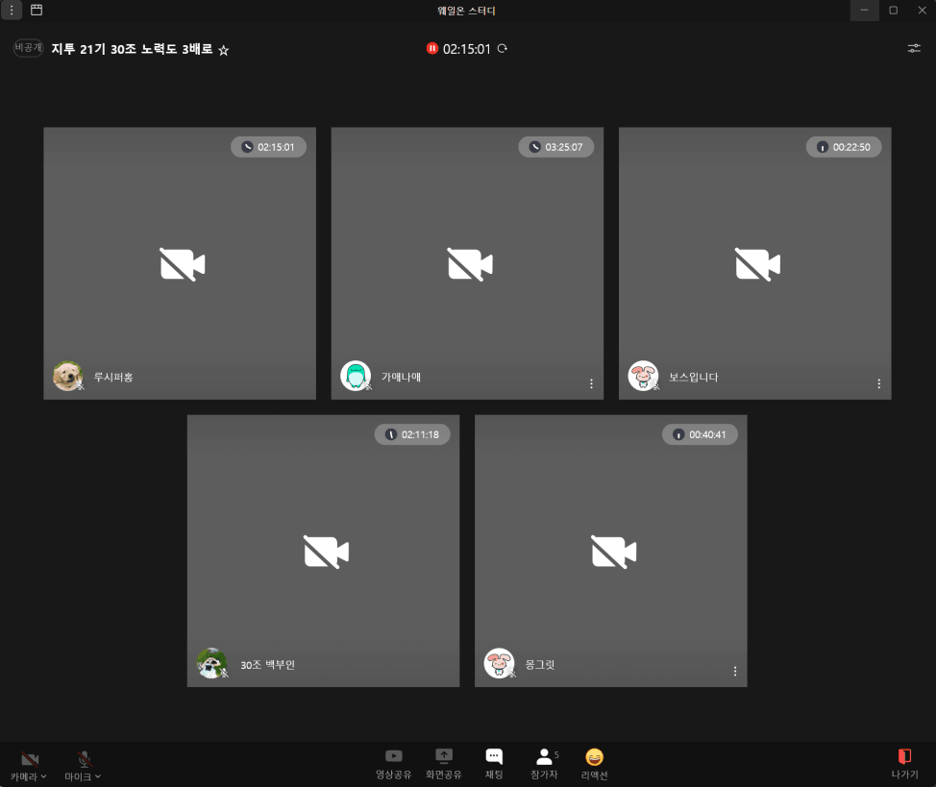Leave the room with 나가기
The height and width of the screenshot is (787, 936).
905,764
